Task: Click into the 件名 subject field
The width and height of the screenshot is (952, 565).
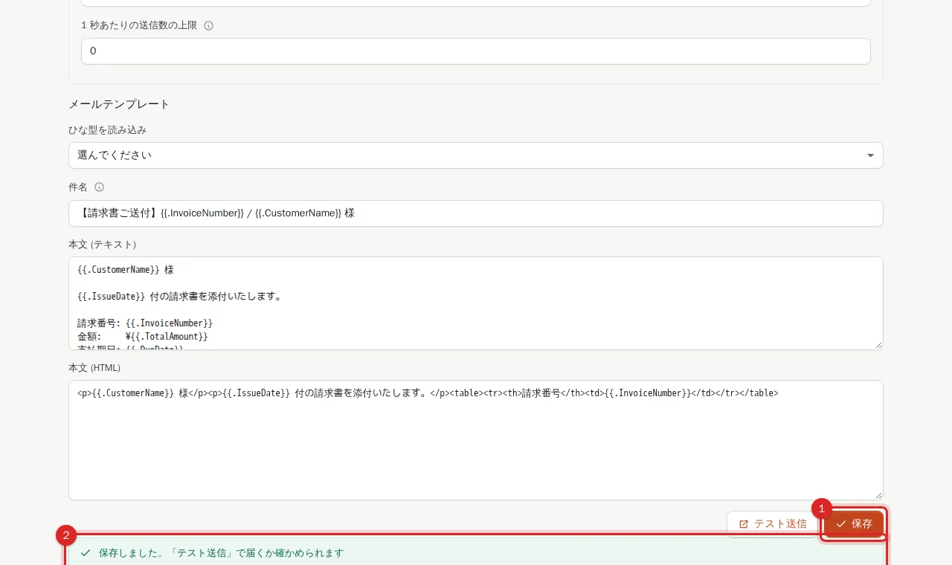Action: (476, 213)
